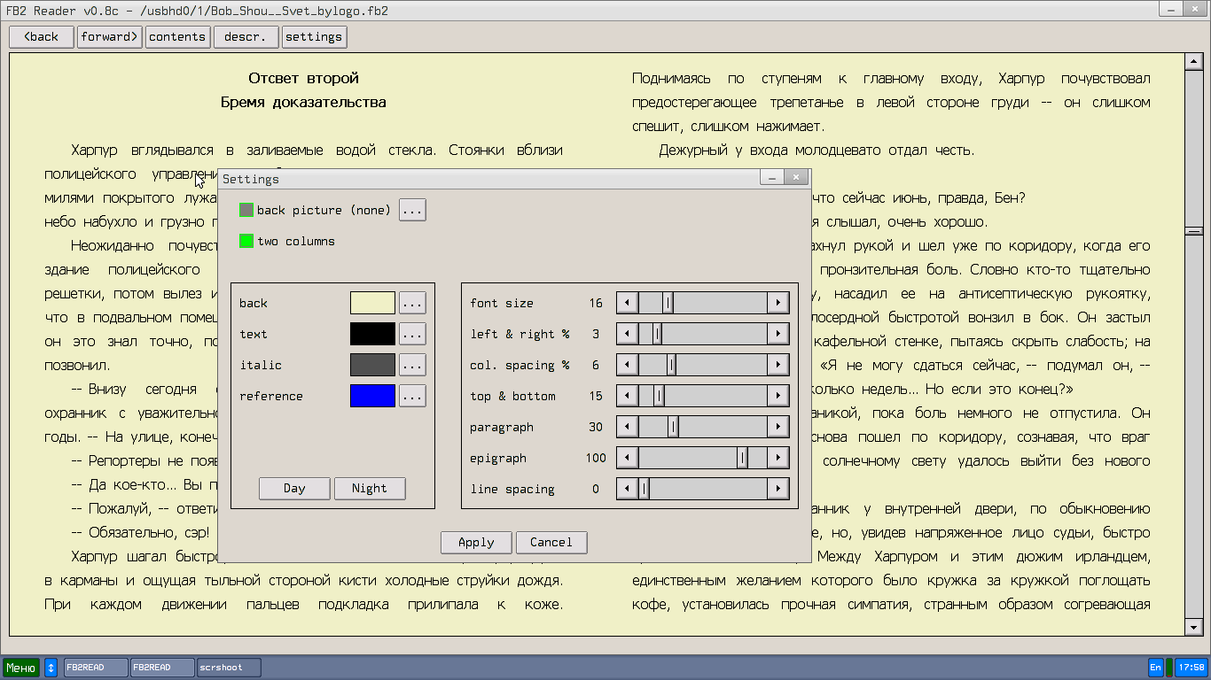Click the up/down arrows icon in taskbar
The width and height of the screenshot is (1211, 680).
point(51,667)
